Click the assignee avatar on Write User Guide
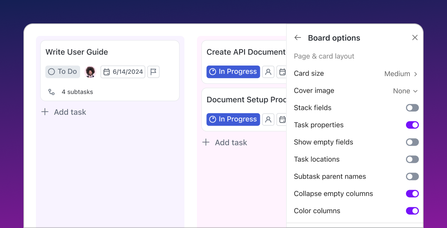Viewport: 447px width, 228px height. click(x=90, y=72)
